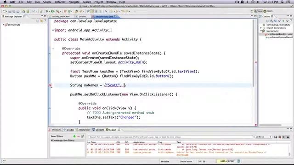This screenshot has height=165, width=294.
Task: Toggle Mark Occurrences highlighted toolbar icon
Action: click(92, 11)
